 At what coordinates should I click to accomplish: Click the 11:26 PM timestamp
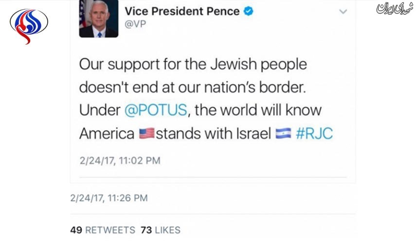[x=109, y=198]
